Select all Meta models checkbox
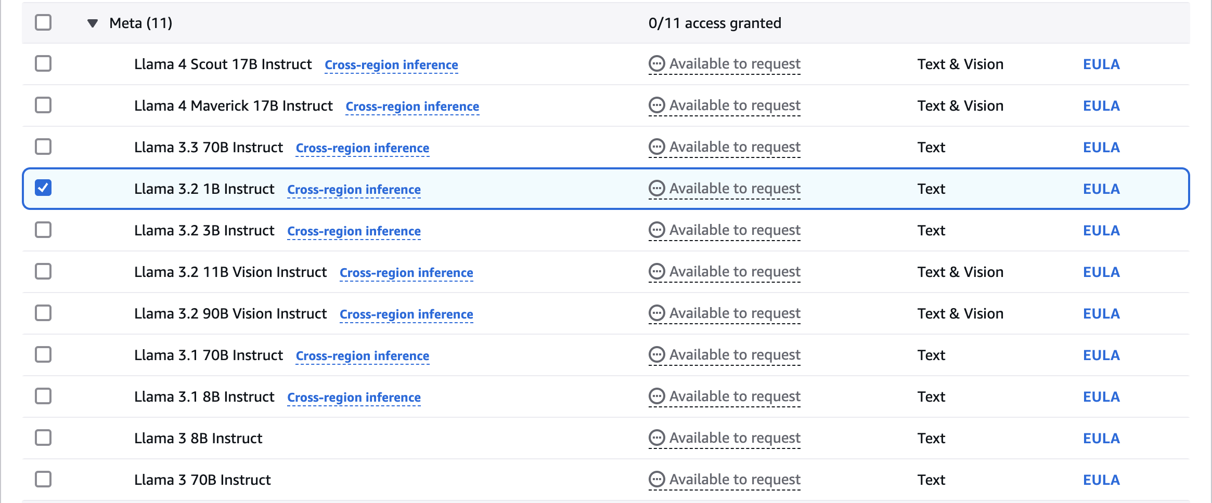 (43, 22)
